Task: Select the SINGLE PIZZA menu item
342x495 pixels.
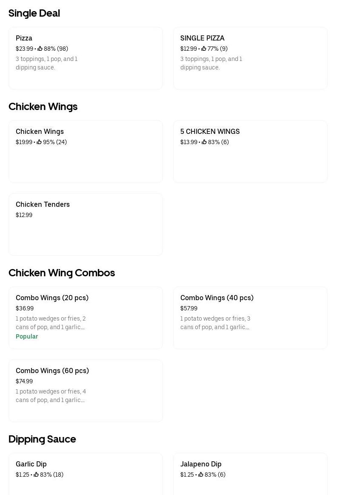Action: (250, 58)
